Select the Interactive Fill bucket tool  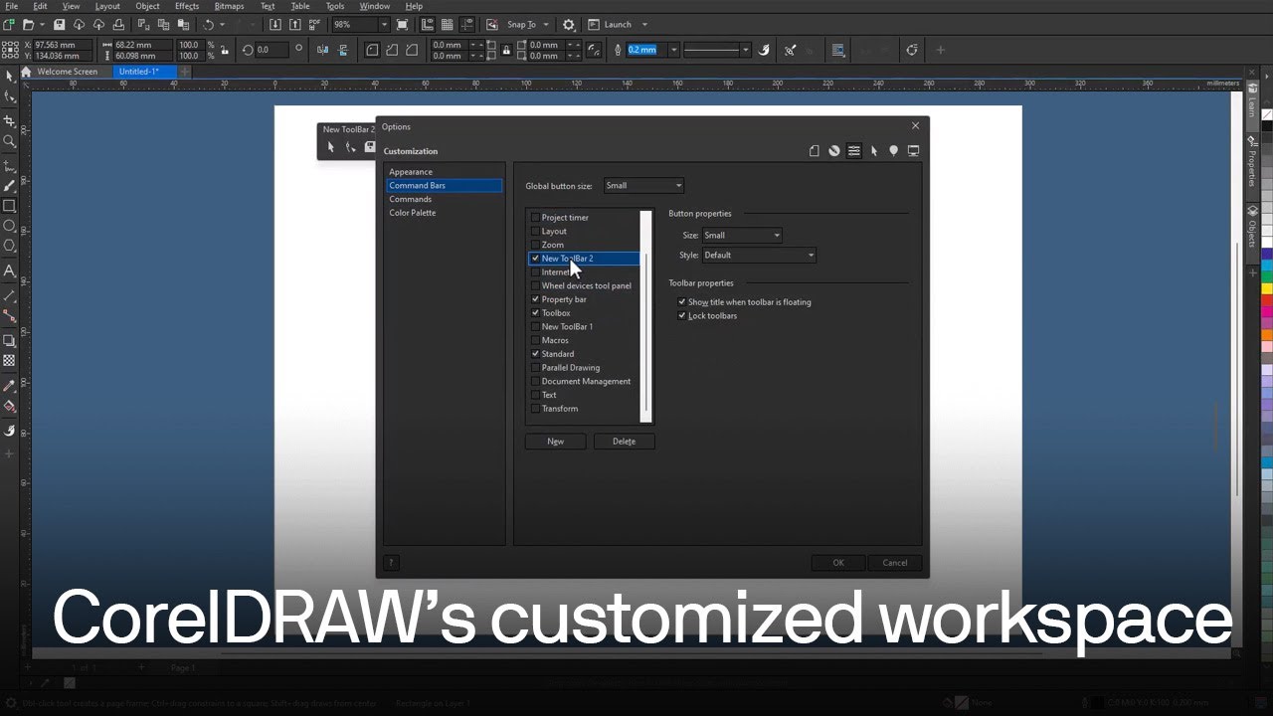click(9, 406)
